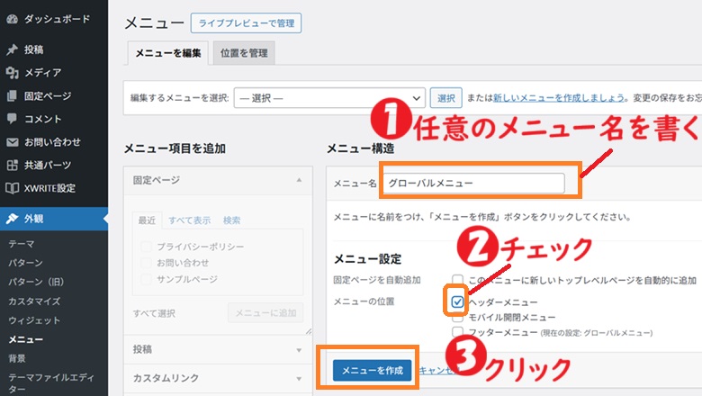Click メニューに追加 button
The image size is (702, 396).
coord(265,313)
